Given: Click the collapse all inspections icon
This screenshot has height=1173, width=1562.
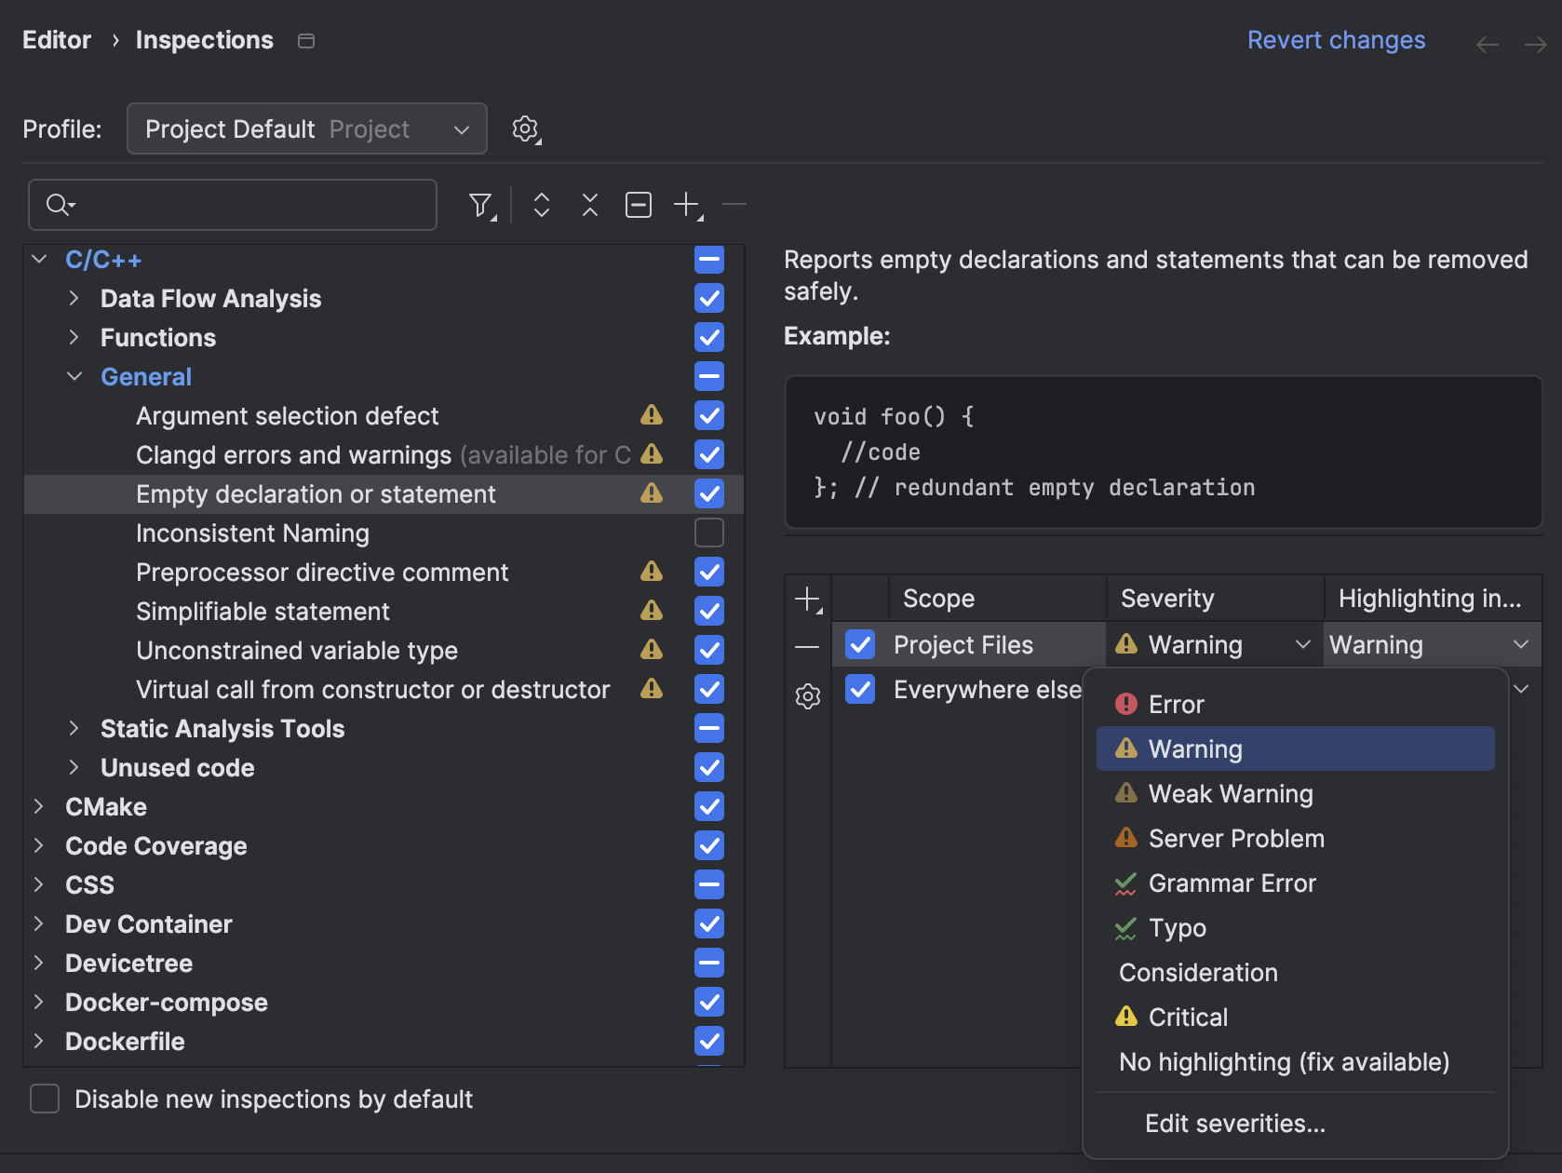Looking at the screenshot, I should [x=589, y=204].
